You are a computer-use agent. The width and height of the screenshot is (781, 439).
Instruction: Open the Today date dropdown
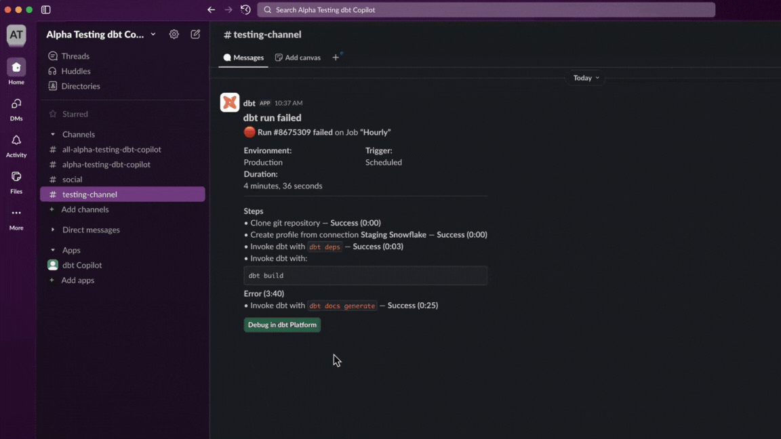click(x=586, y=78)
